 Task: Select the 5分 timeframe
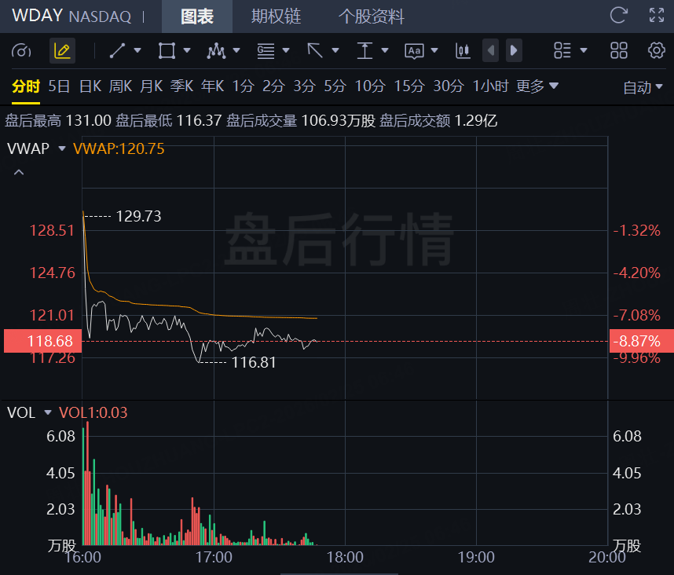(335, 86)
